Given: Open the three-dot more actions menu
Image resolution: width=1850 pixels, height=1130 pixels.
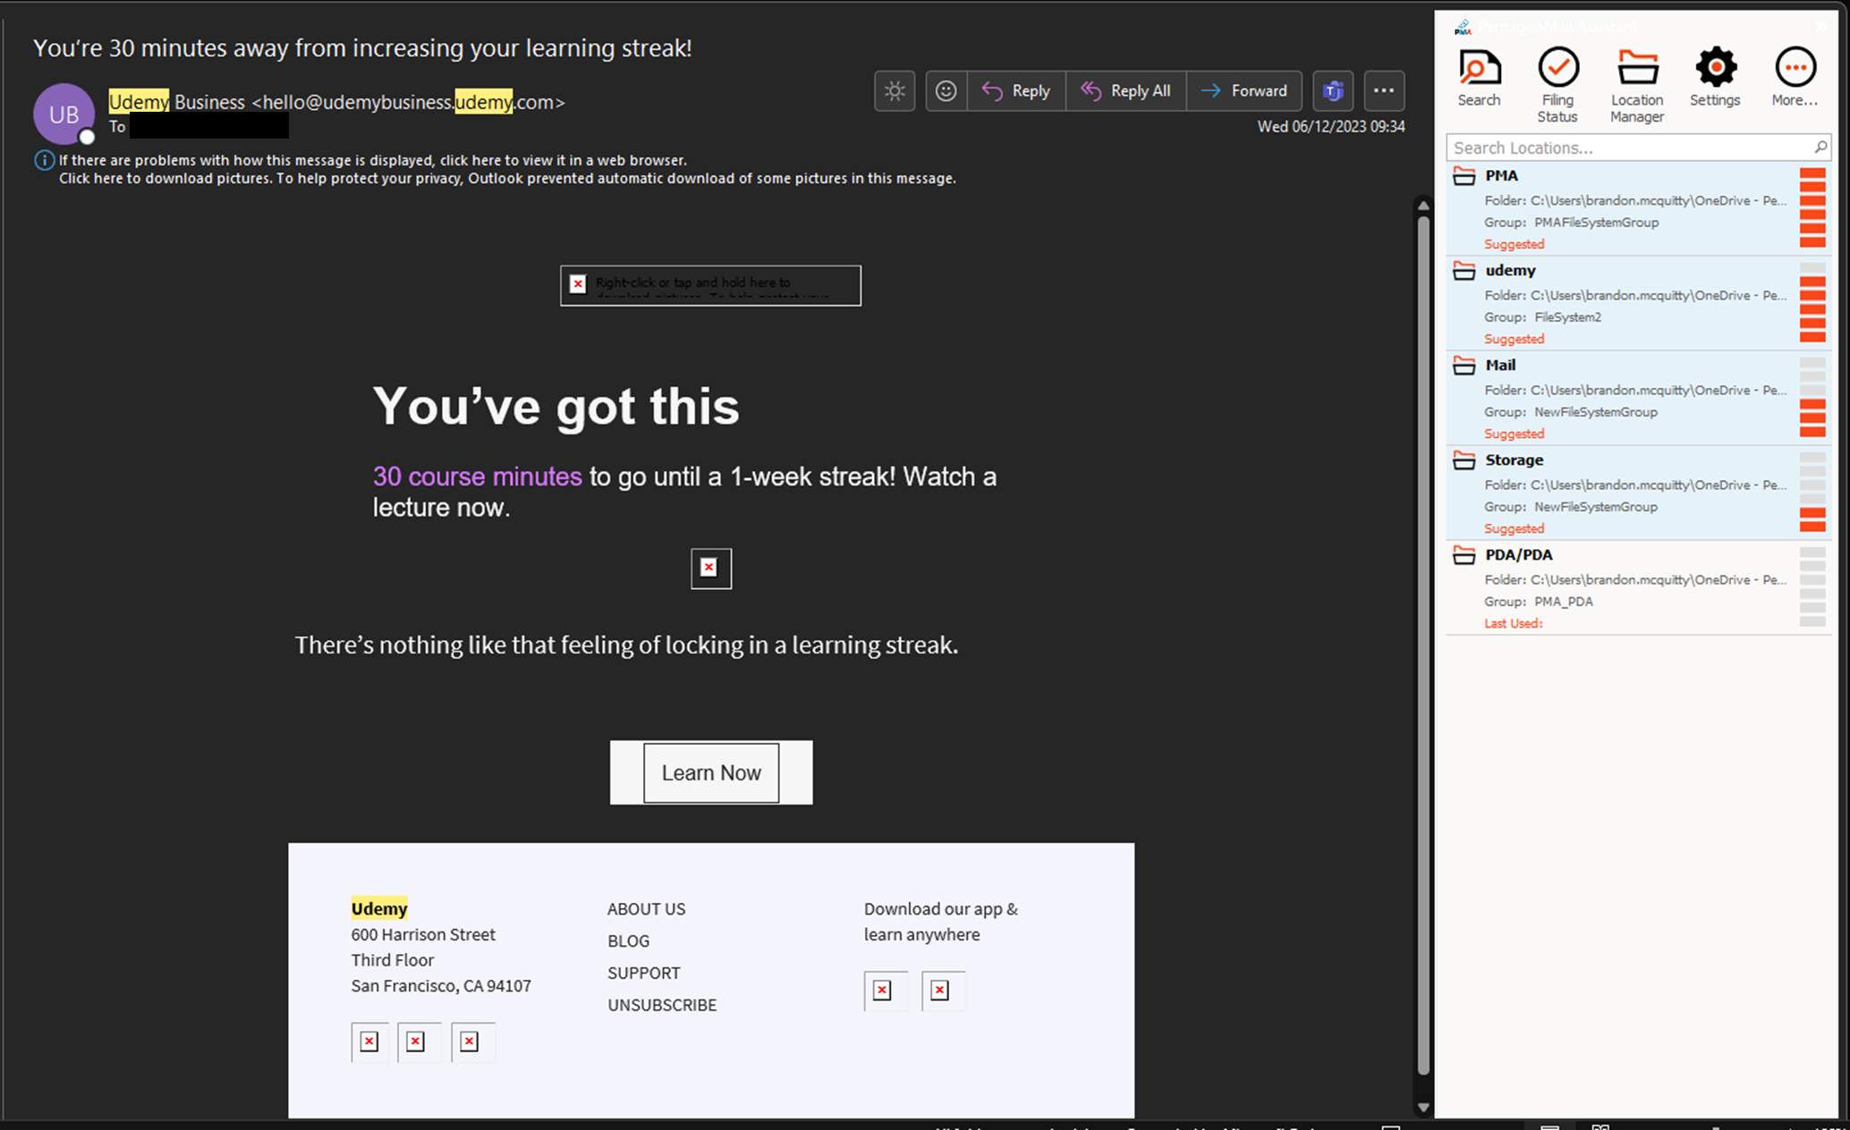Looking at the screenshot, I should (1384, 90).
